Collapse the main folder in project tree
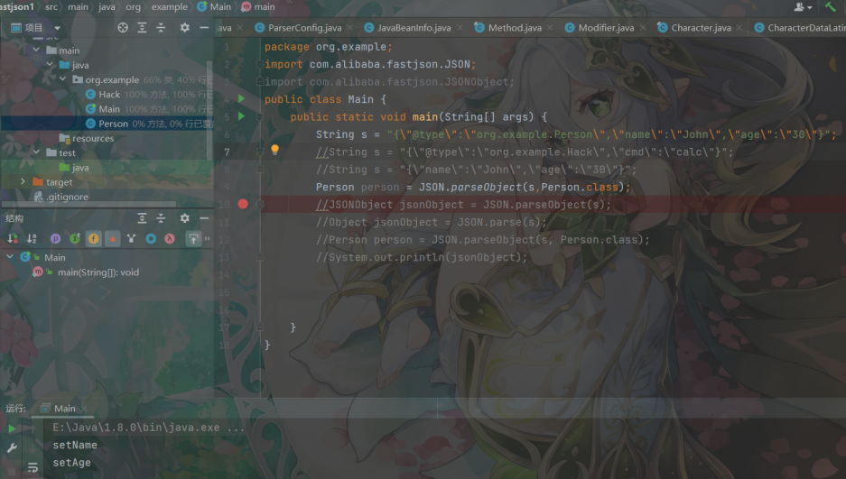 36,50
